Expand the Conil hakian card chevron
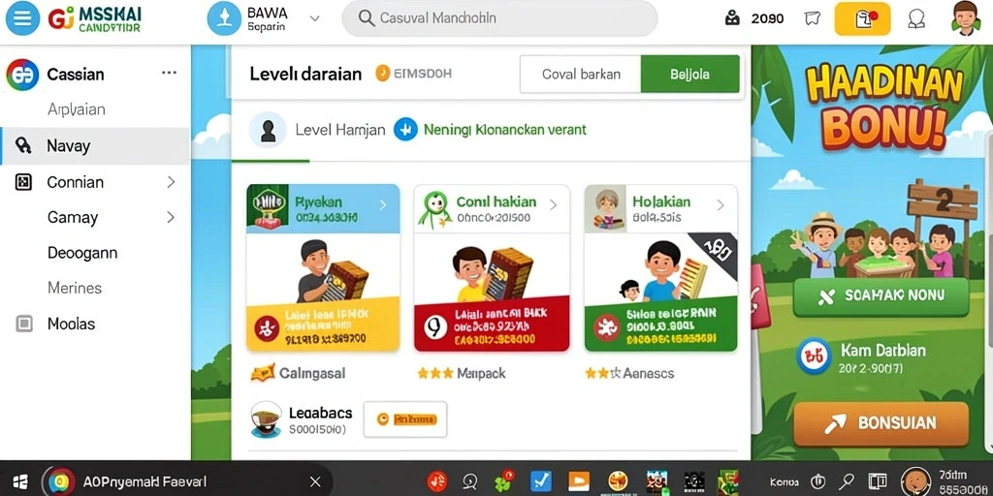The image size is (993, 496). 553,205
